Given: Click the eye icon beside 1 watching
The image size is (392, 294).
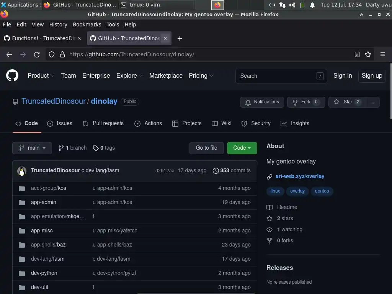Looking at the screenshot, I should click(x=269, y=230).
